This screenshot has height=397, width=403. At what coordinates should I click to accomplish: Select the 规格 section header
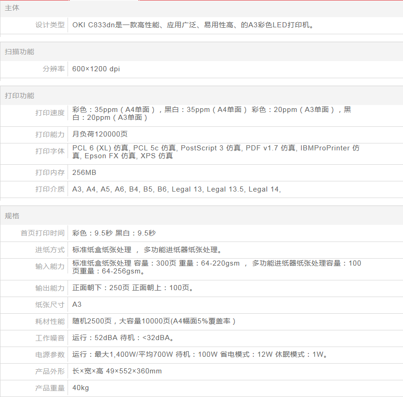tap(12, 216)
